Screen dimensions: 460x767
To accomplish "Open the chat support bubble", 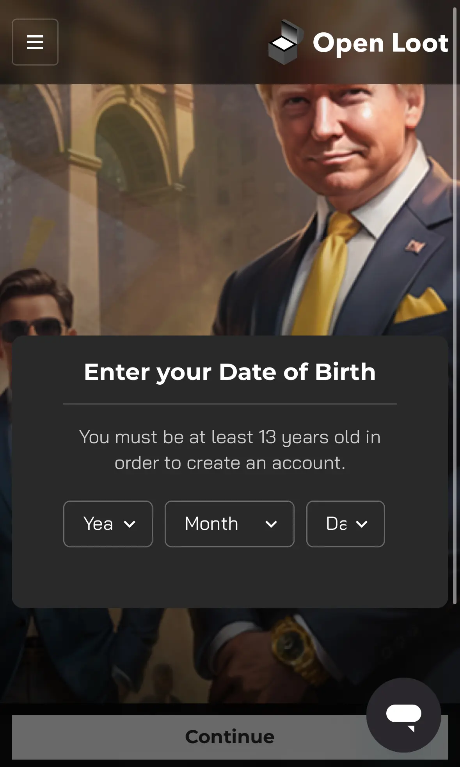I will 403,715.
